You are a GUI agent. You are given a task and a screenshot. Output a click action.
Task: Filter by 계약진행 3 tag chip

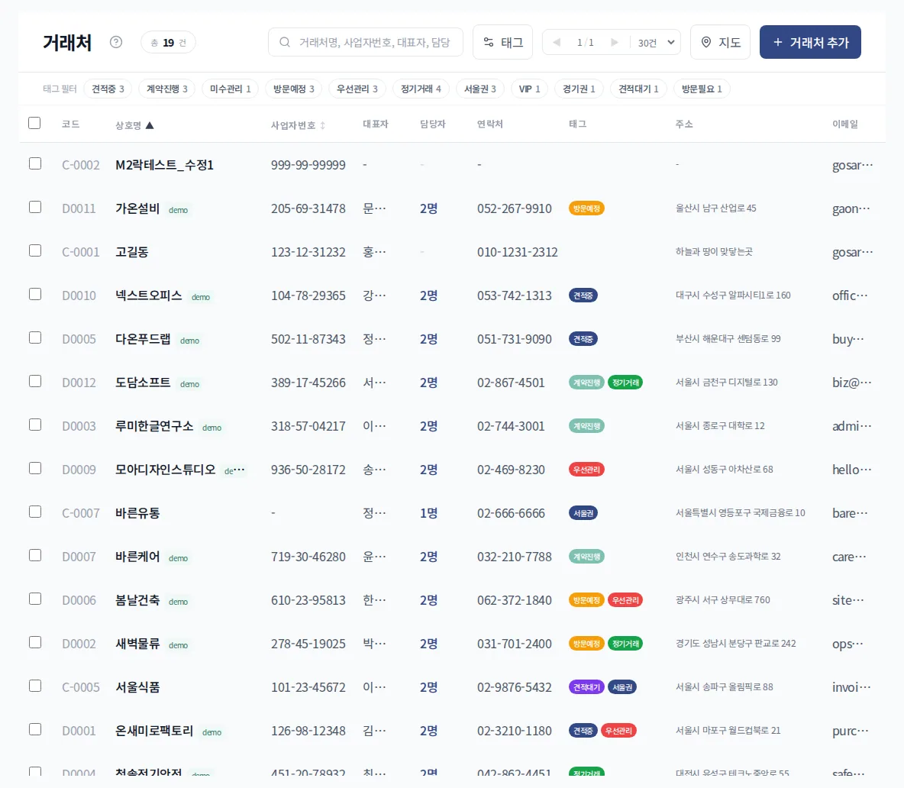pyautogui.click(x=167, y=89)
